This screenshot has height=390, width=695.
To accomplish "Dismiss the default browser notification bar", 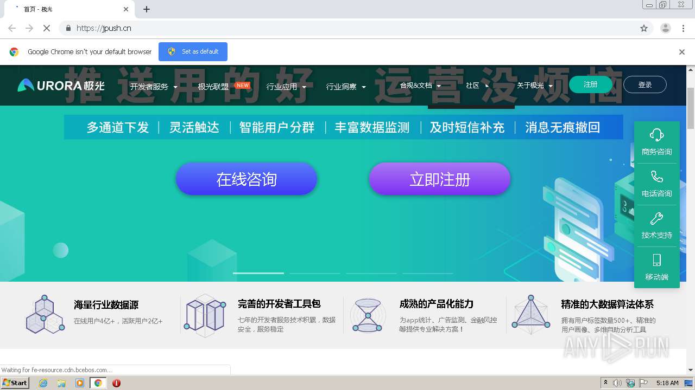I will (x=682, y=52).
